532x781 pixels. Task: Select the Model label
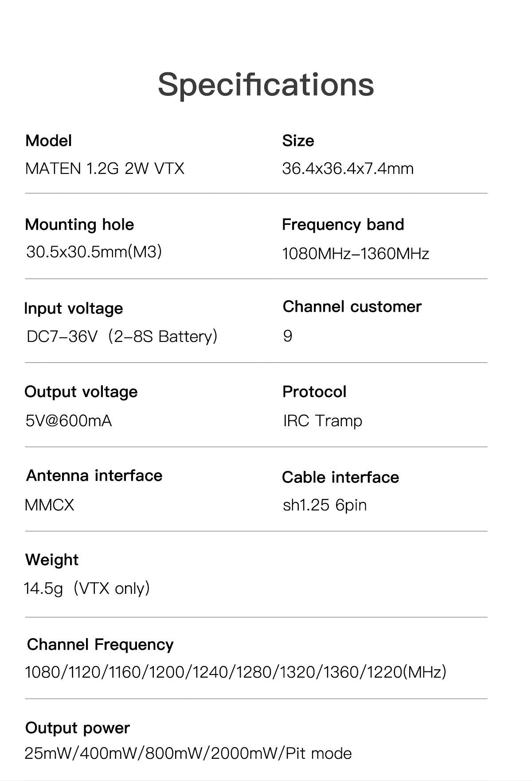point(48,141)
